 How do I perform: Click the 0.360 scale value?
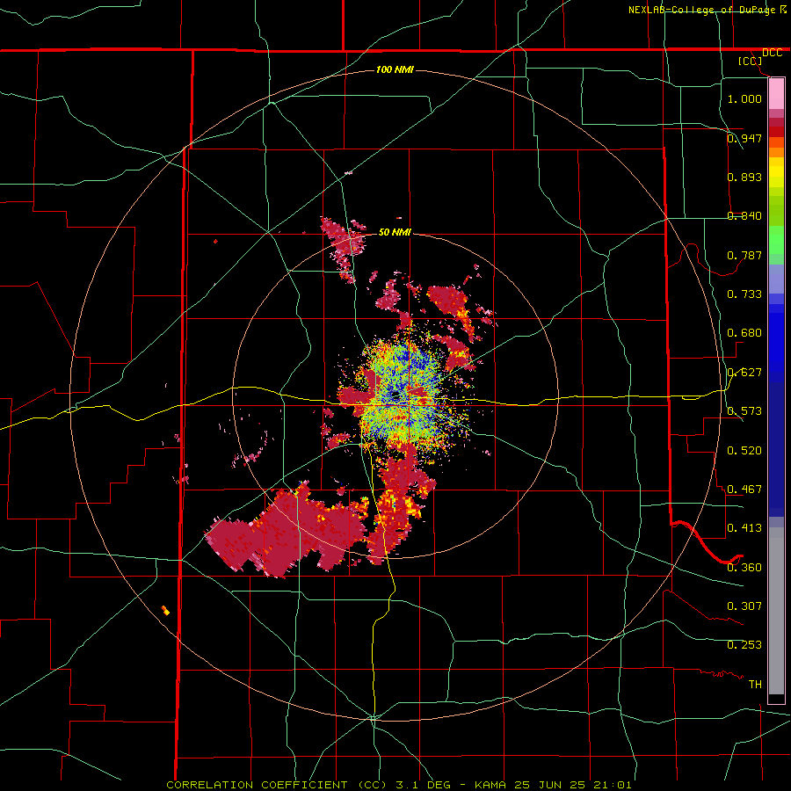744,568
